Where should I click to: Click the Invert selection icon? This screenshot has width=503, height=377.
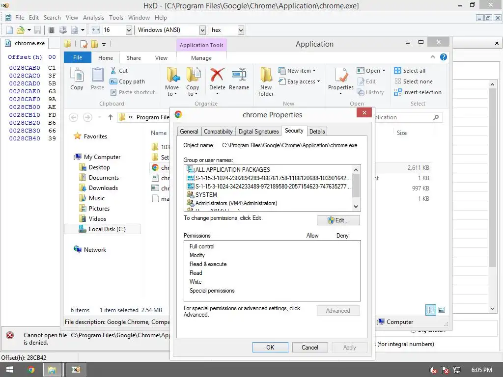tap(398, 92)
